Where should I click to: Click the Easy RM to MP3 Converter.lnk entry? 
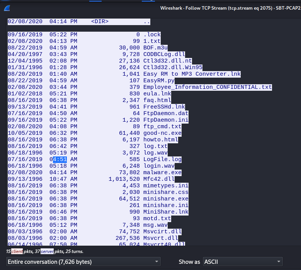(x=192, y=74)
